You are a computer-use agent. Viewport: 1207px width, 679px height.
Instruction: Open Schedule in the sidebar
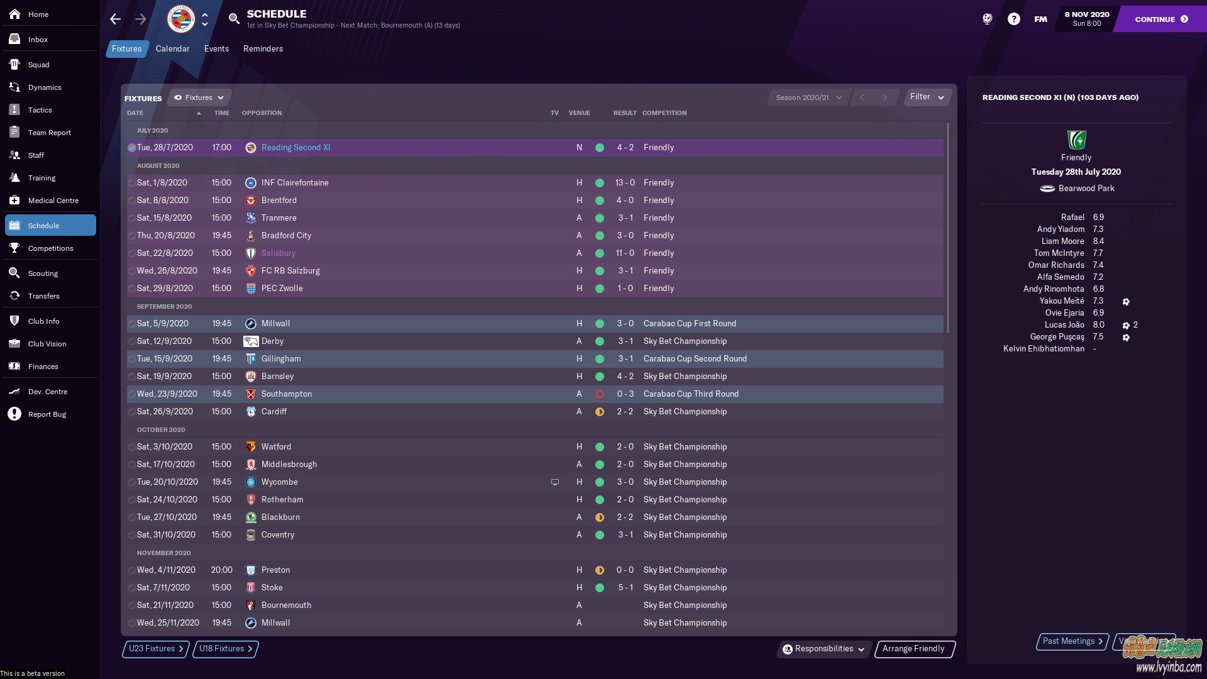(x=50, y=225)
